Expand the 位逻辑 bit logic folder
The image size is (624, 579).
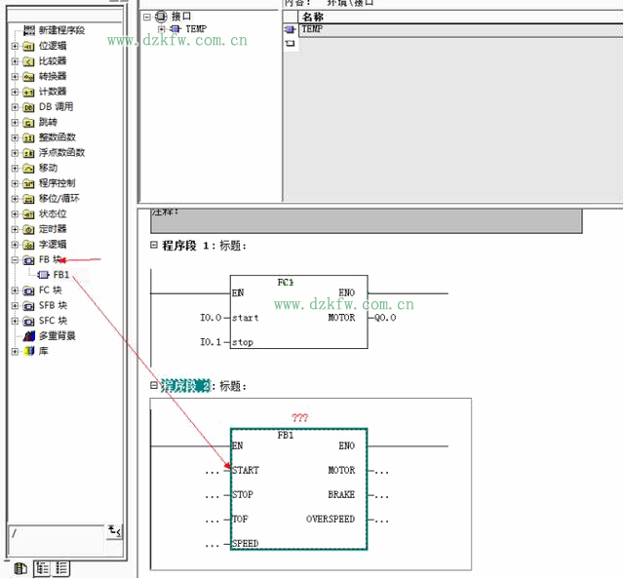click(15, 46)
